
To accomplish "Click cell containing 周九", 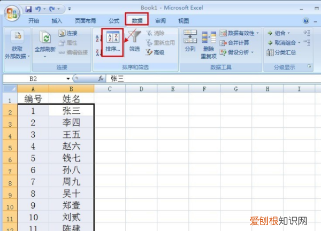I will (71, 181).
